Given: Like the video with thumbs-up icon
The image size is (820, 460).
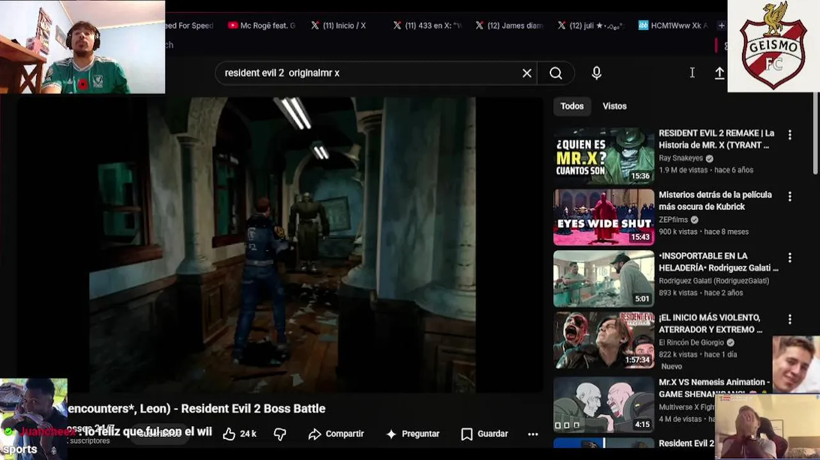Looking at the screenshot, I should tap(229, 434).
